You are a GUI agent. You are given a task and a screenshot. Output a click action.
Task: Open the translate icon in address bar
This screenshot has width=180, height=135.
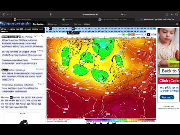tap(122, 14)
